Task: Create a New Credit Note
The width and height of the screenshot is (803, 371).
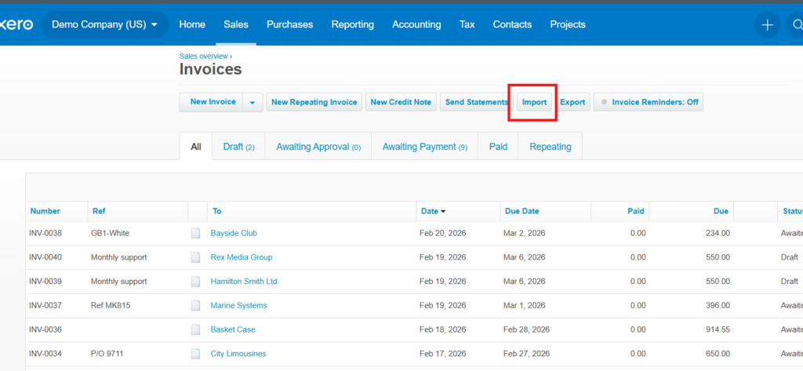Action: tap(401, 102)
